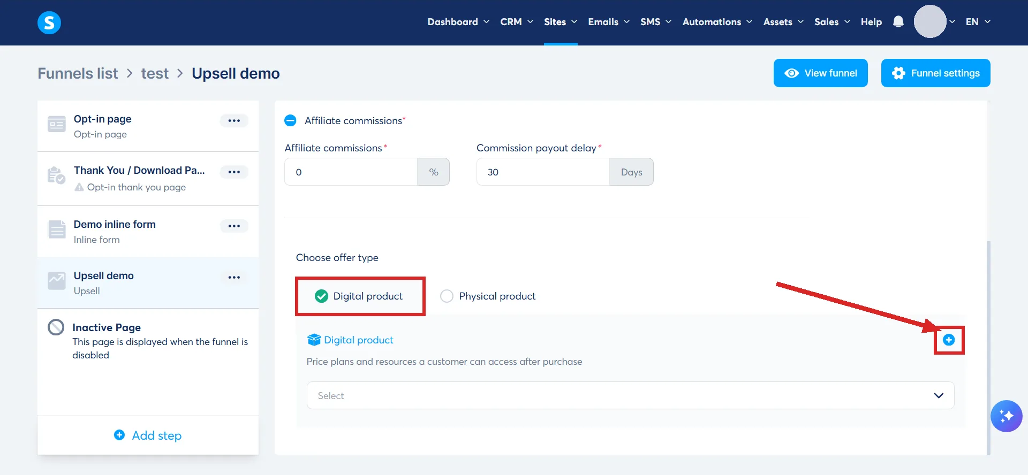
Task: Click the systeme.io S logo
Action: tap(49, 22)
